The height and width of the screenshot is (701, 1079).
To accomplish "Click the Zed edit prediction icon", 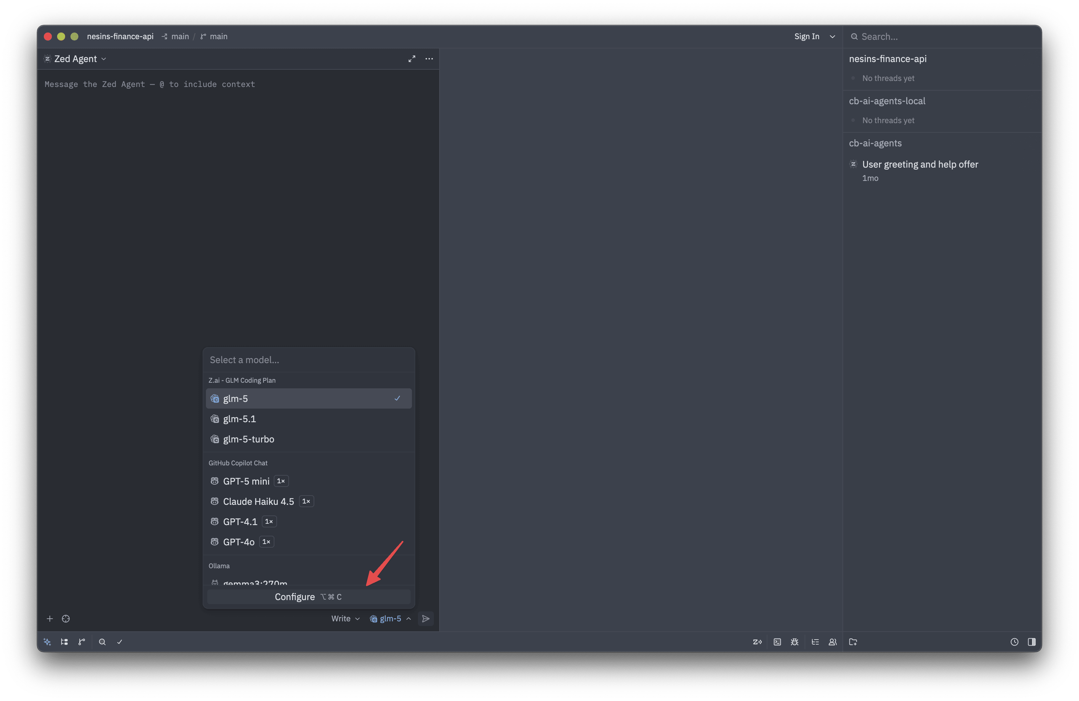I will click(x=757, y=642).
